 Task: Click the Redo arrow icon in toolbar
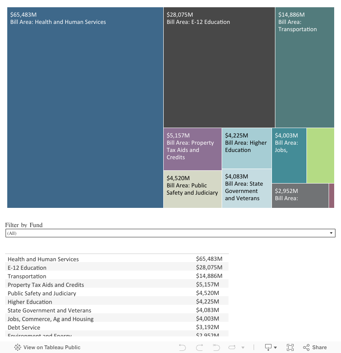[x=199, y=347]
